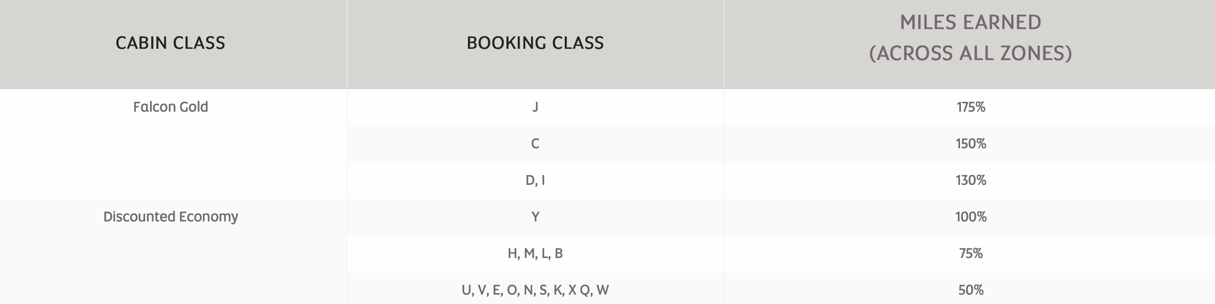Click the X Q, W text in last row
This screenshot has height=304, width=1215.
pyautogui.click(x=589, y=290)
